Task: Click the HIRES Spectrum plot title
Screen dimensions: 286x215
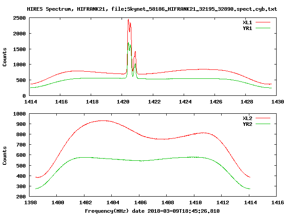Action: point(152,9)
